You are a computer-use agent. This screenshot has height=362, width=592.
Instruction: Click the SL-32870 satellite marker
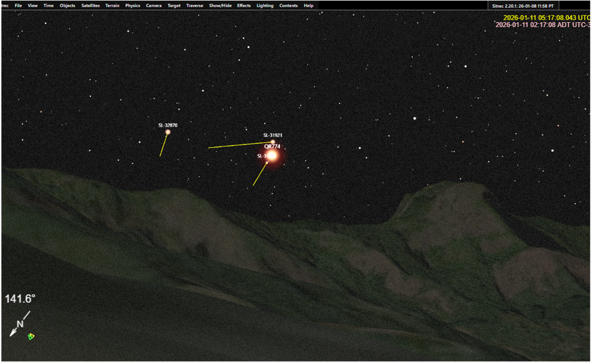(168, 132)
